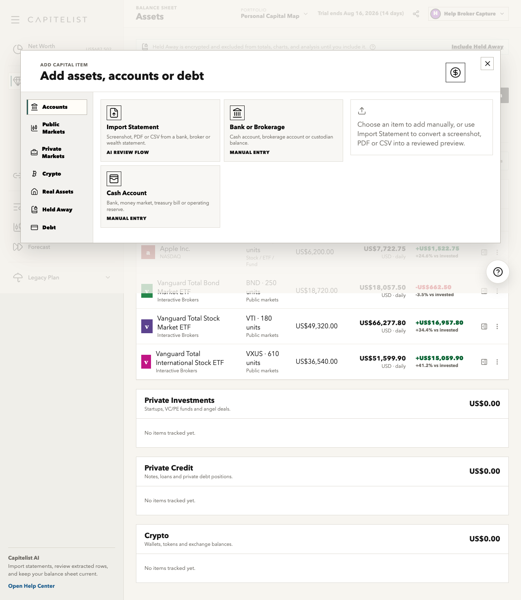Open three-dot menu for Vanguard Total Bond
Image resolution: width=521 pixels, height=600 pixels.
point(497,291)
